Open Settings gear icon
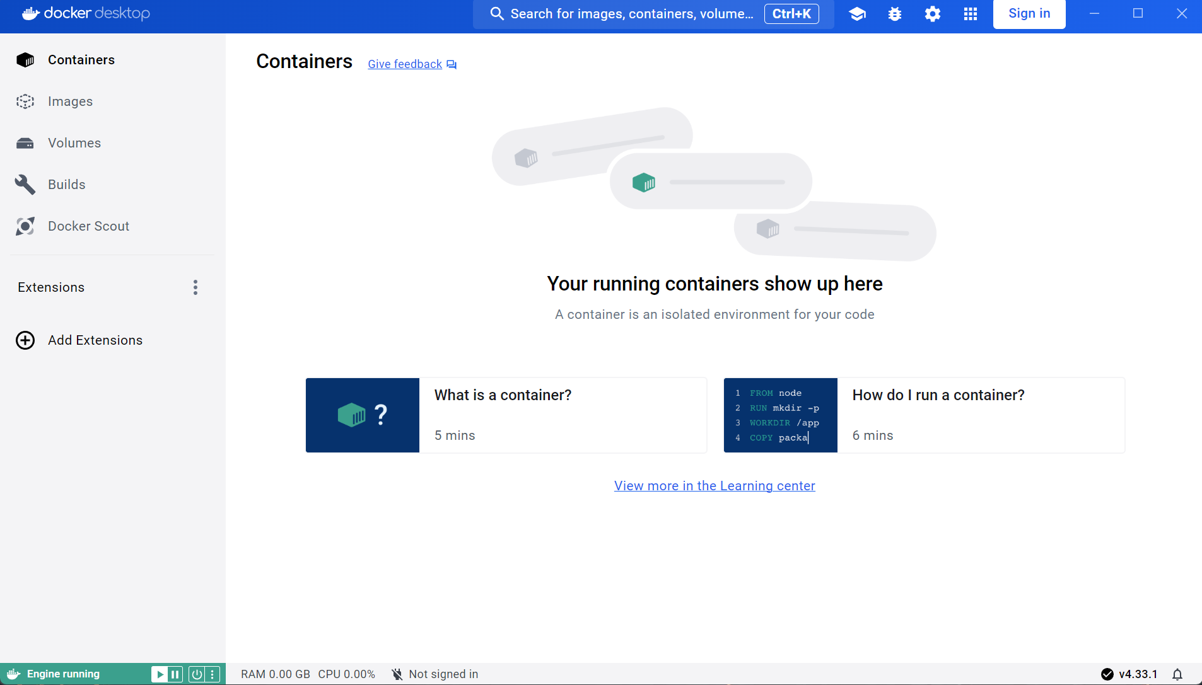The width and height of the screenshot is (1202, 685). 933,14
